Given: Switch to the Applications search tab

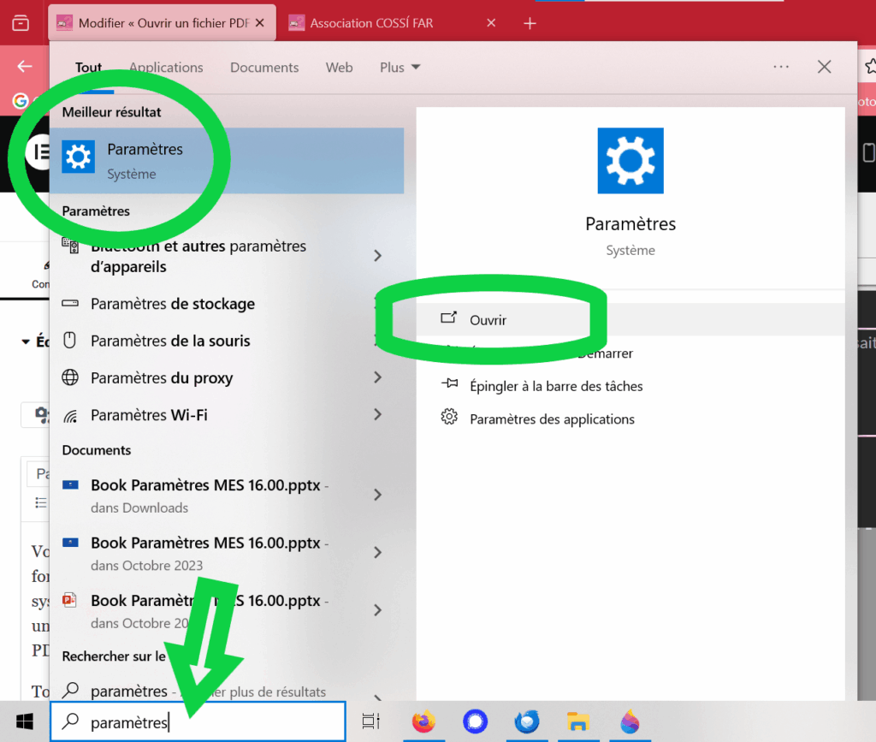Looking at the screenshot, I should pos(166,67).
